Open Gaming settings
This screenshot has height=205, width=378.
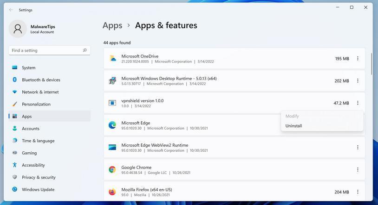[49, 153]
